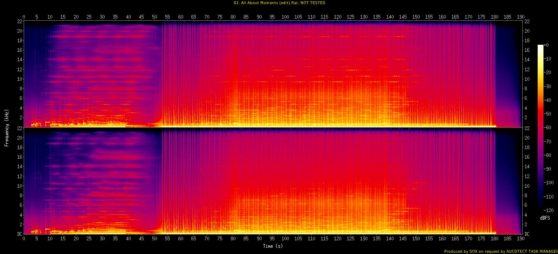
Task: Click the 90 mark on the bottom time axis
Action: [x=259, y=239]
